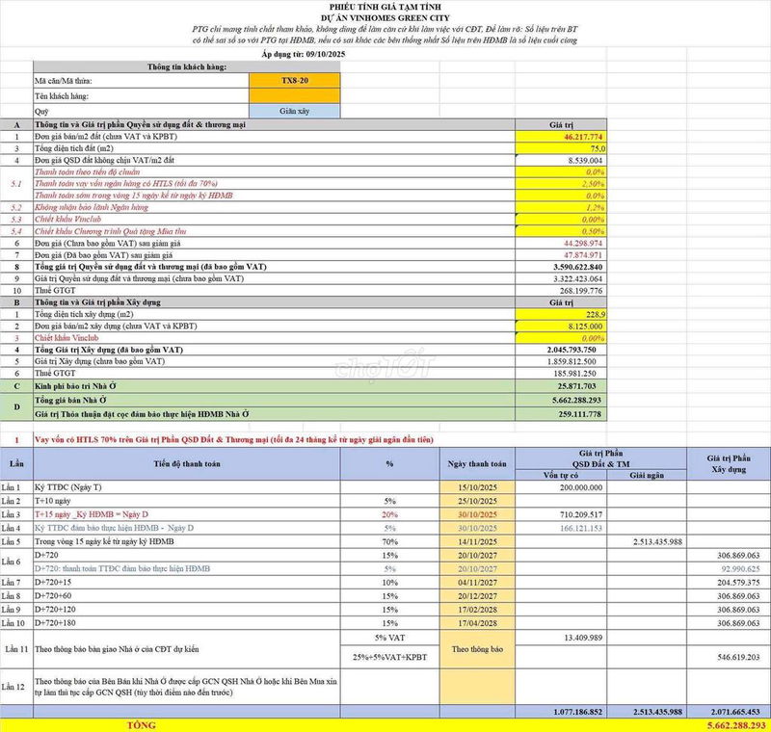This screenshot has width=771, height=732.
Task: Select the Lần 12 row label
Action: coord(16,687)
